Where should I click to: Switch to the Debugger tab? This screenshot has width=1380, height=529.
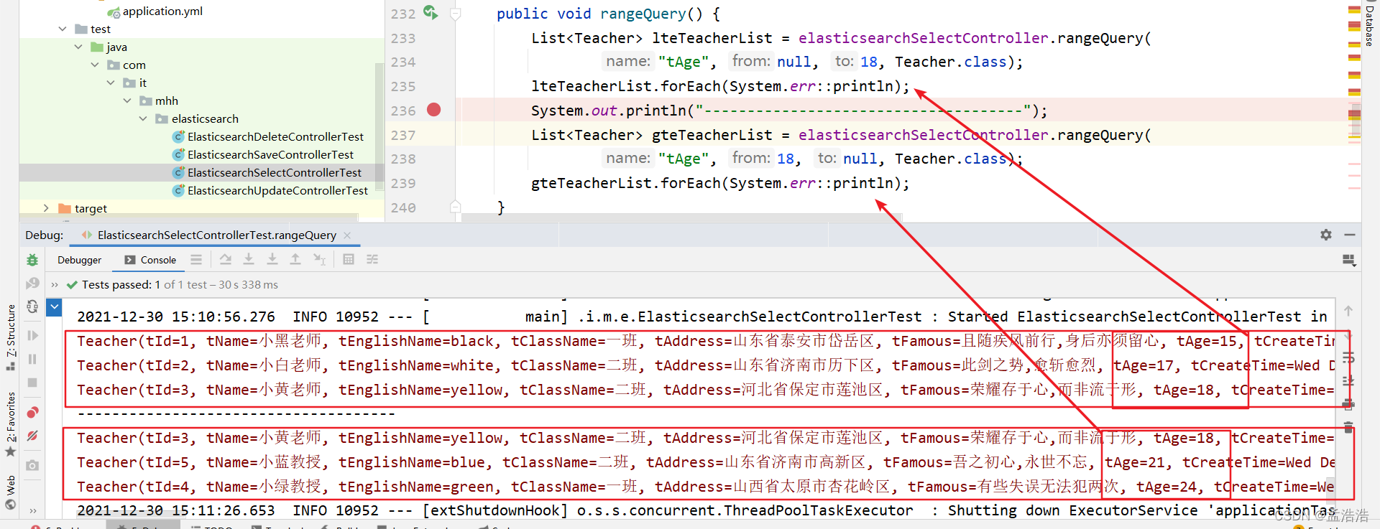80,260
